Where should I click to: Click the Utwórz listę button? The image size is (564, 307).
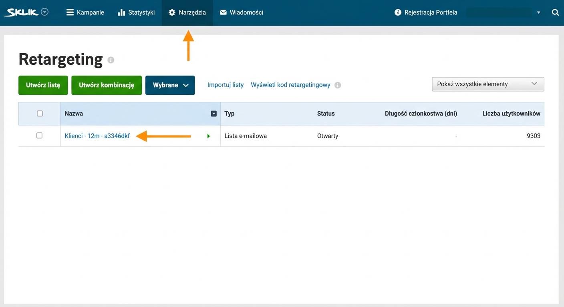pyautogui.click(x=43, y=85)
